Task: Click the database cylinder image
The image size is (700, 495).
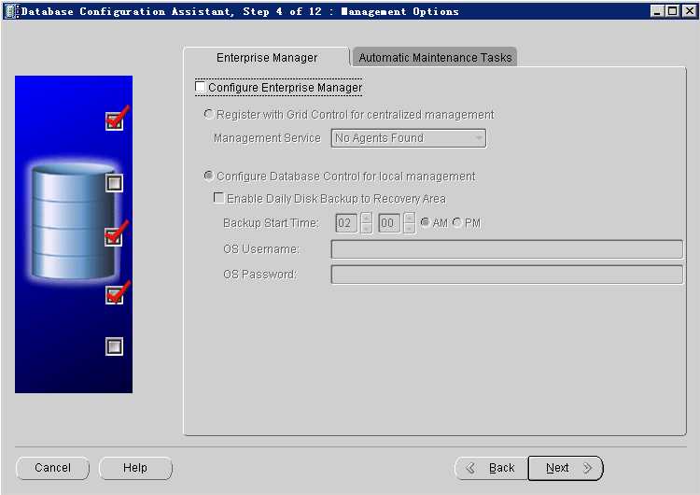Action: tap(73, 221)
